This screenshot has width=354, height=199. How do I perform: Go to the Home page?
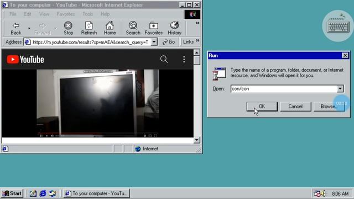[x=110, y=28]
